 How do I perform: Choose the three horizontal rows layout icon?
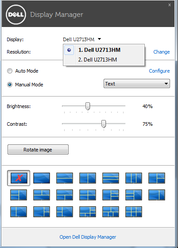point(111,178)
